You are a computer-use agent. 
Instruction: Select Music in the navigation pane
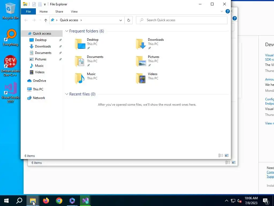[x=42, y=66]
